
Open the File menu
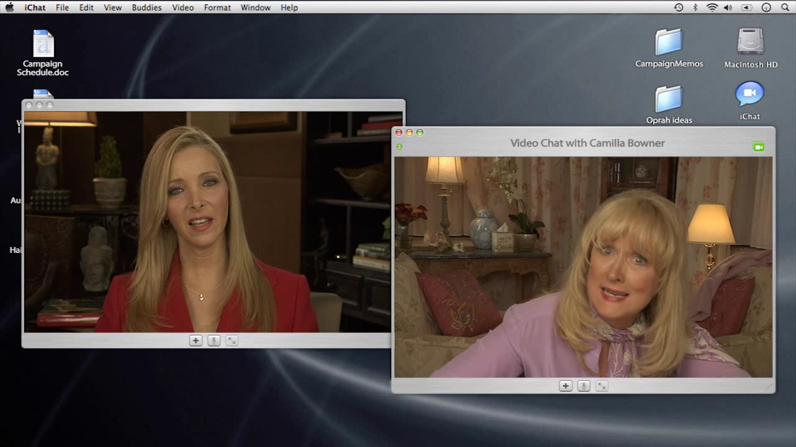point(62,7)
